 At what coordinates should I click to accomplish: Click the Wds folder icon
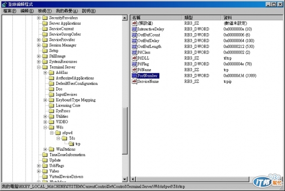51,127
